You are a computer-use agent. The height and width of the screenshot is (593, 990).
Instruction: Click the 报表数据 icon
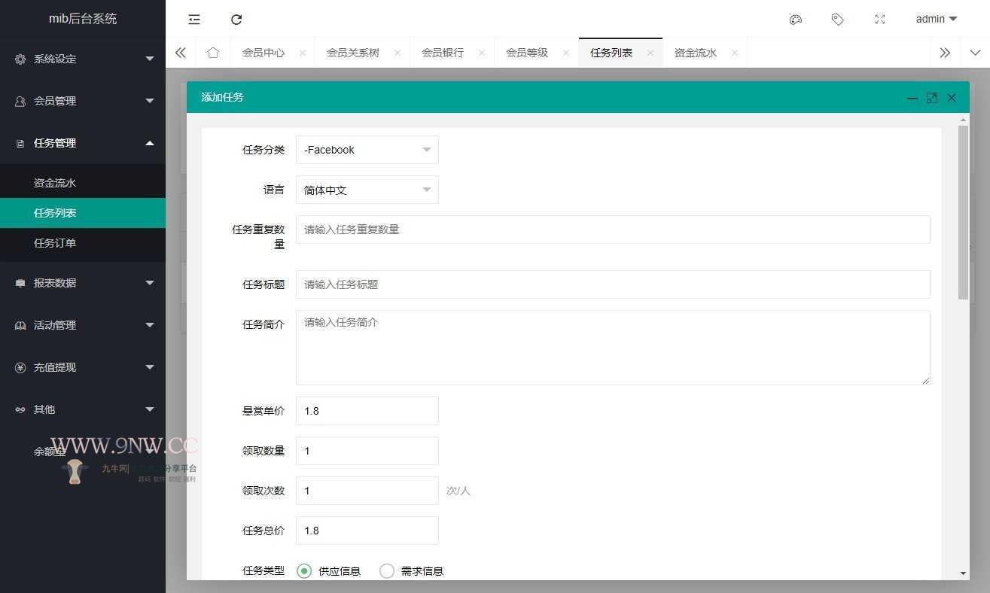(x=20, y=283)
